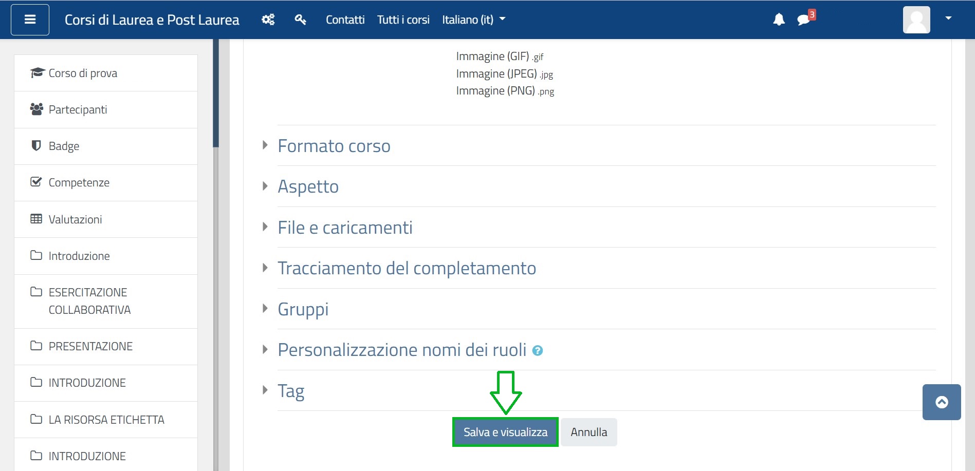Open notifications bell icon
975x471 pixels.
(779, 20)
